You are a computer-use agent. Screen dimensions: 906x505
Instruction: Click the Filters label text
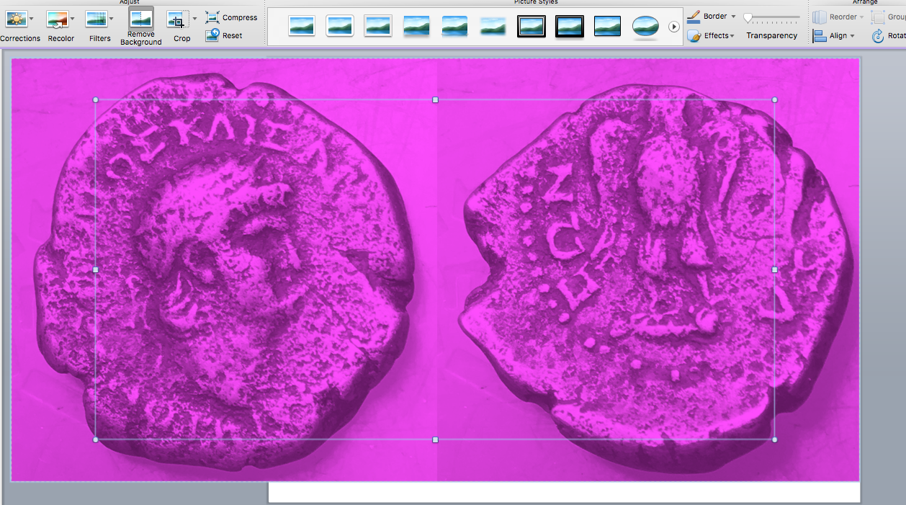pos(100,38)
